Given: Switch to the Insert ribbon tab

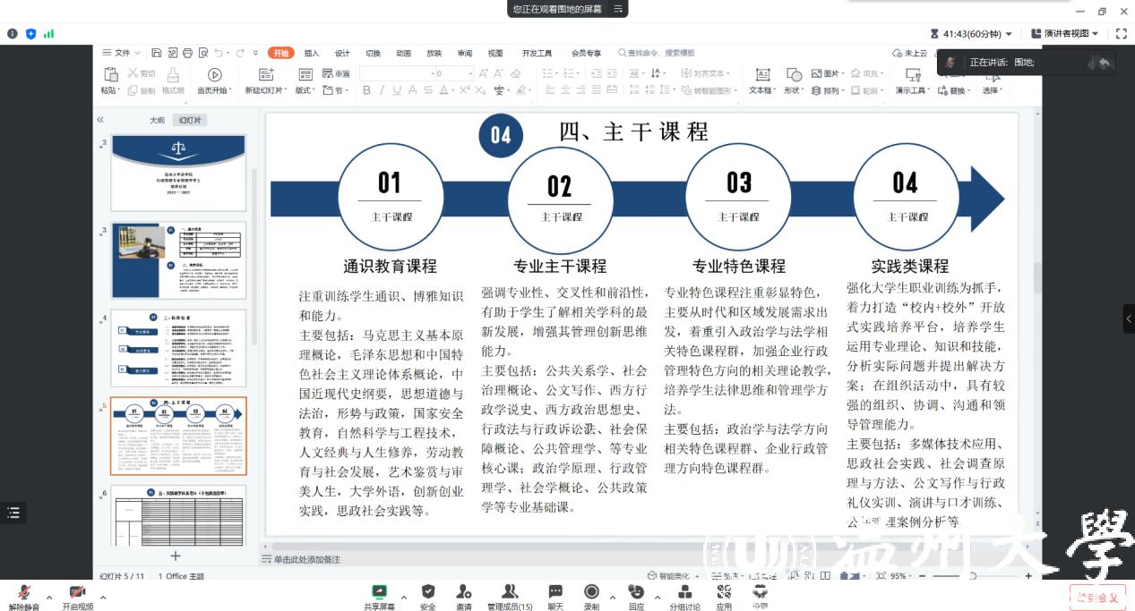Looking at the screenshot, I should (x=312, y=53).
